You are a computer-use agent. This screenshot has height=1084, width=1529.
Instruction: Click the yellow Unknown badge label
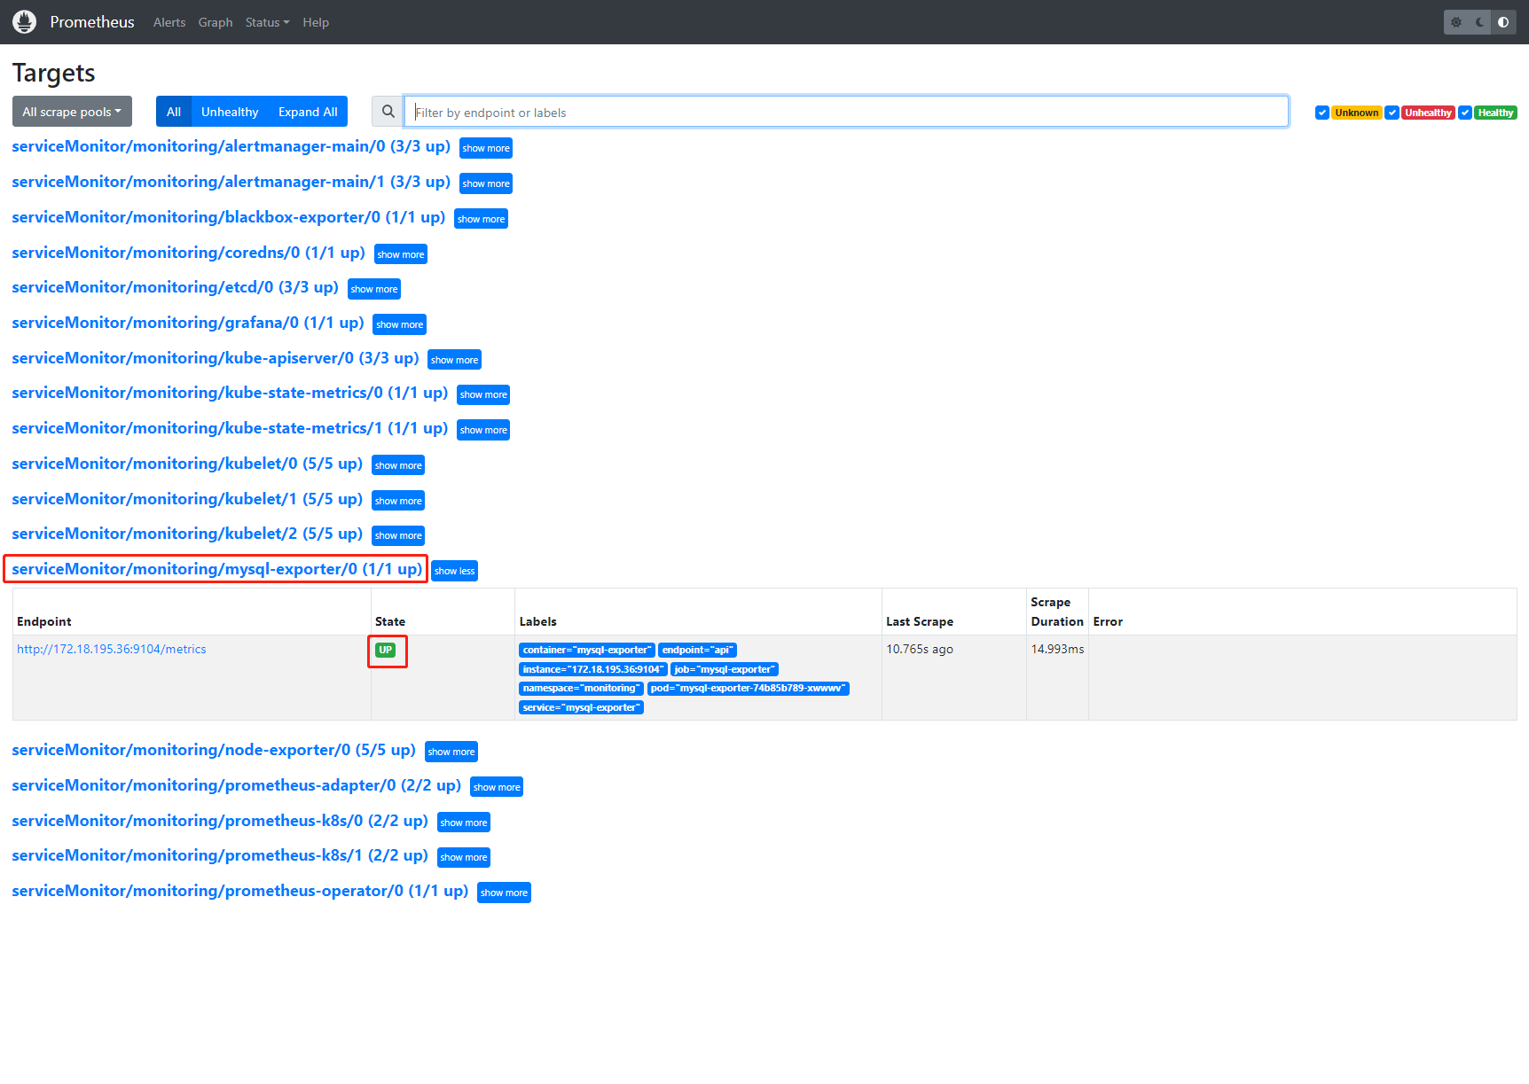[x=1357, y=113]
